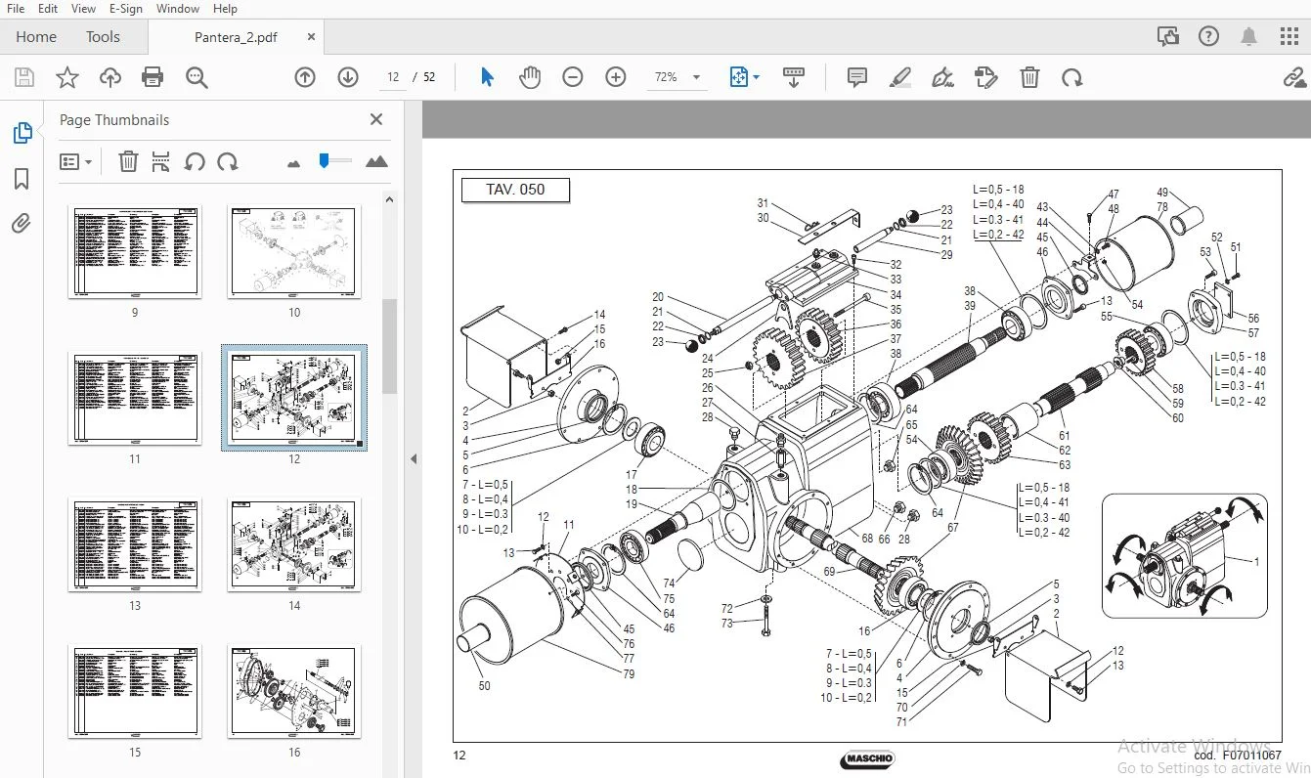1311x778 pixels.
Task: Delete selected page in thumbnails panel
Action: coord(128,161)
